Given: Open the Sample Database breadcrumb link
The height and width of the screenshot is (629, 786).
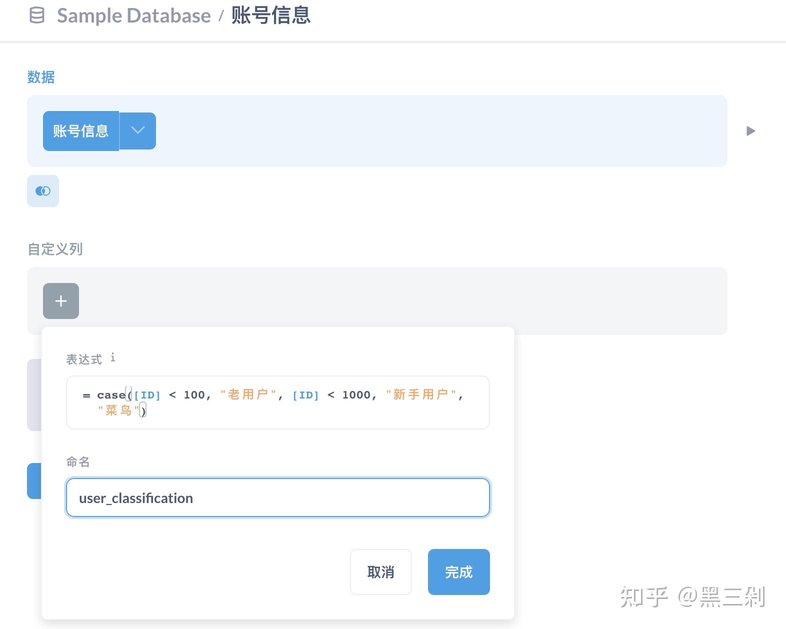Looking at the screenshot, I should coord(133,15).
